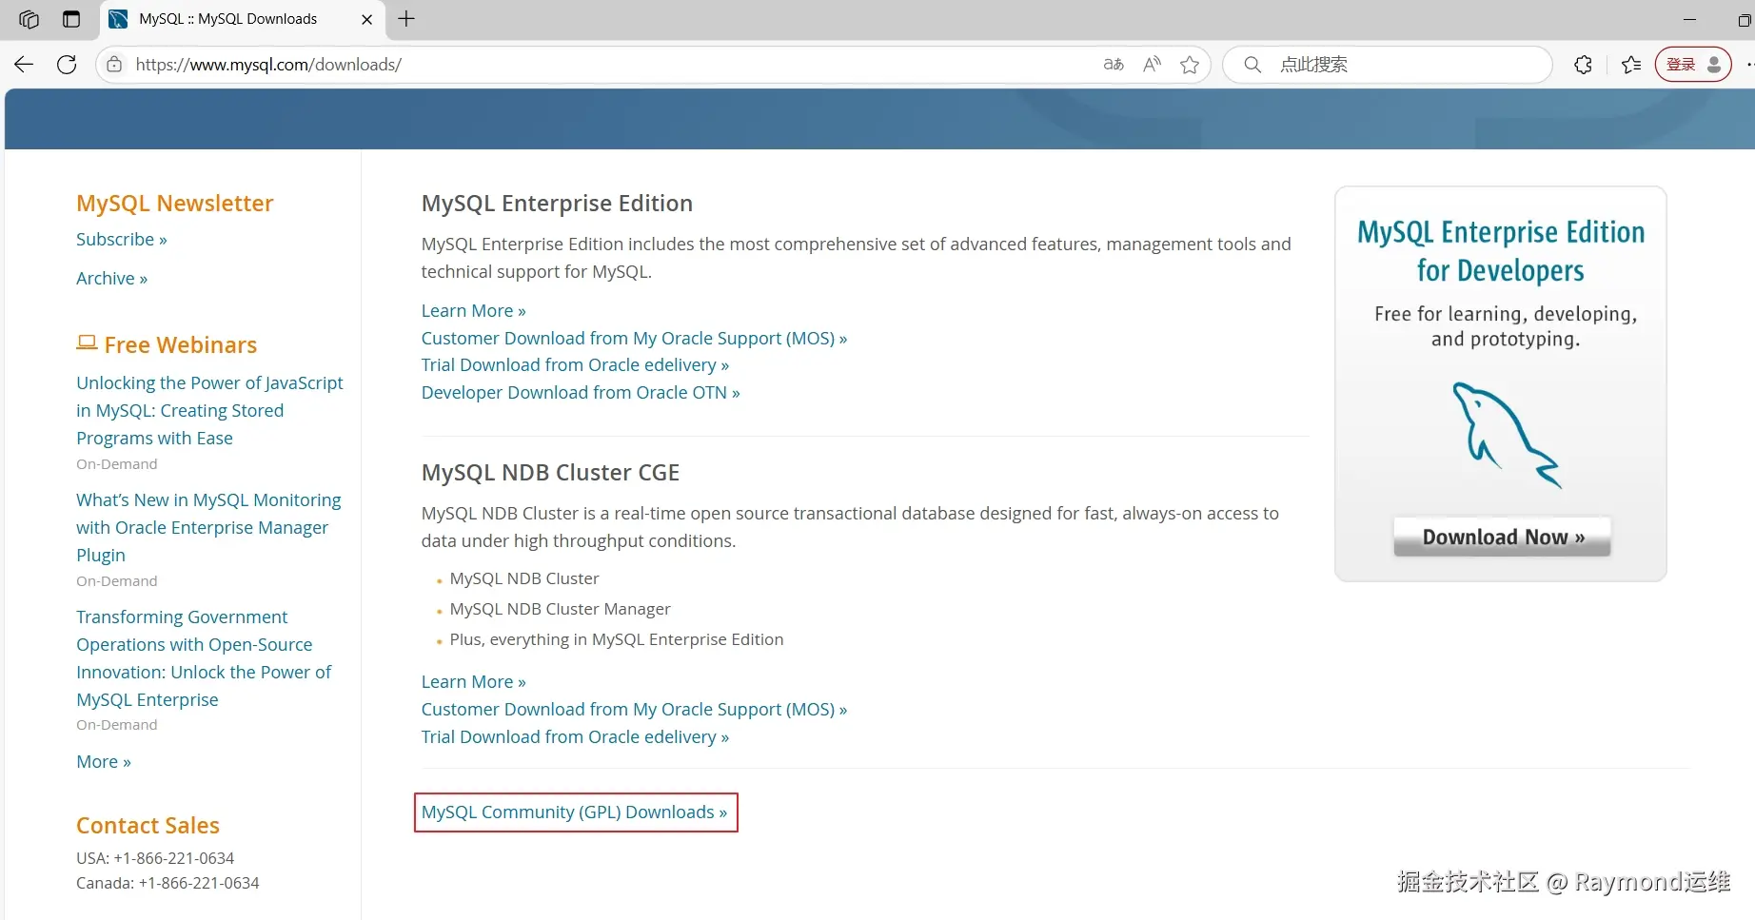Open favorites list icon
The height and width of the screenshot is (920, 1755).
[1631, 65]
